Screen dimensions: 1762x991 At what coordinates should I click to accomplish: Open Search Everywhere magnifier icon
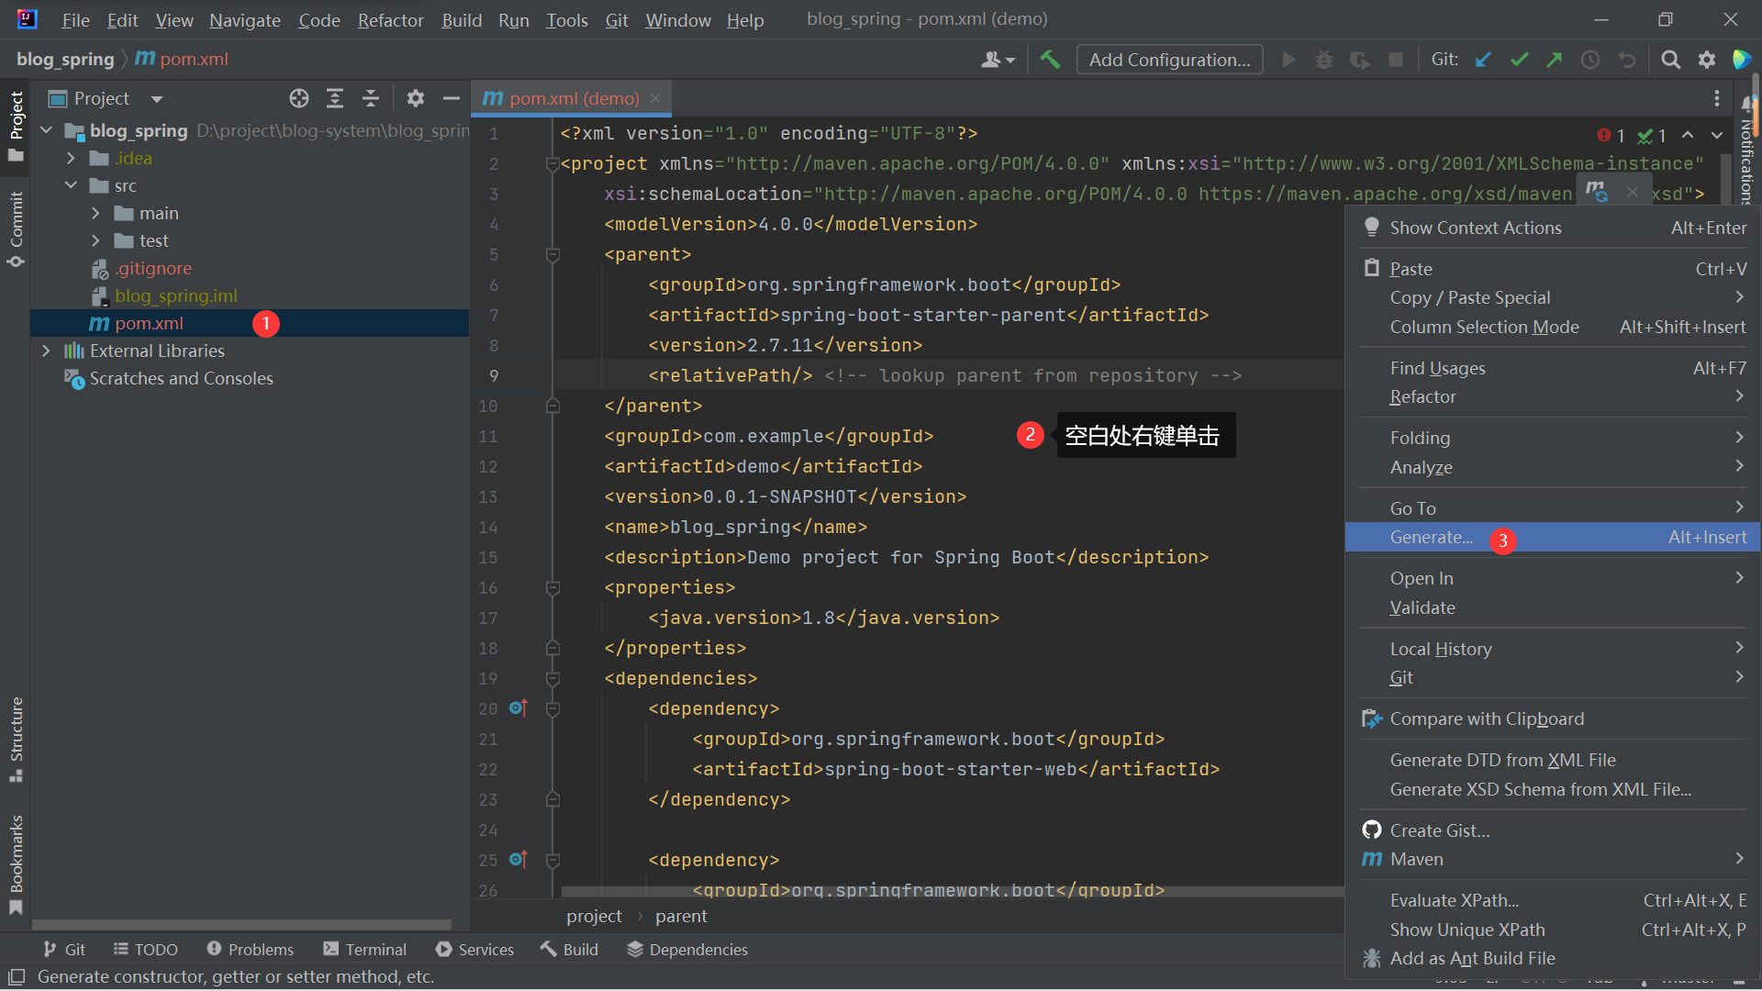tap(1670, 60)
